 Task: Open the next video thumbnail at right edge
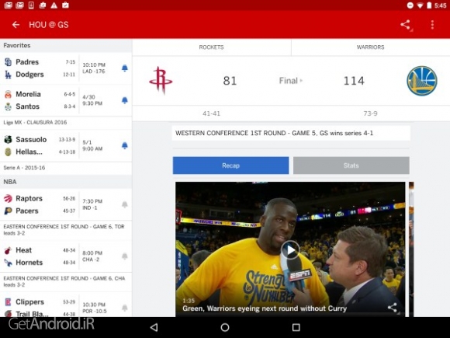point(411,249)
